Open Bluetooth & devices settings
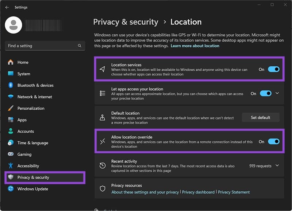 [45, 85]
